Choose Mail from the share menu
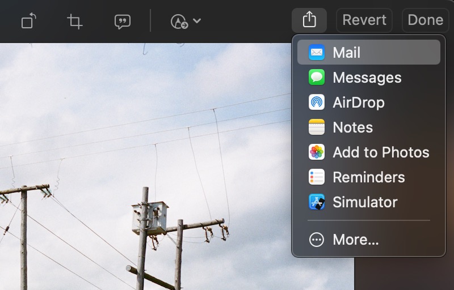 [346, 53]
